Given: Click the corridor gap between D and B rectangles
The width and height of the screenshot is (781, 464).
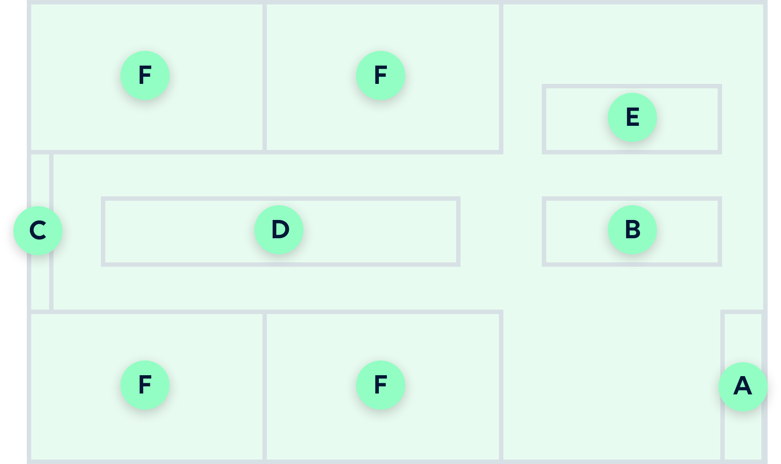Looking at the screenshot, I should click(501, 232).
